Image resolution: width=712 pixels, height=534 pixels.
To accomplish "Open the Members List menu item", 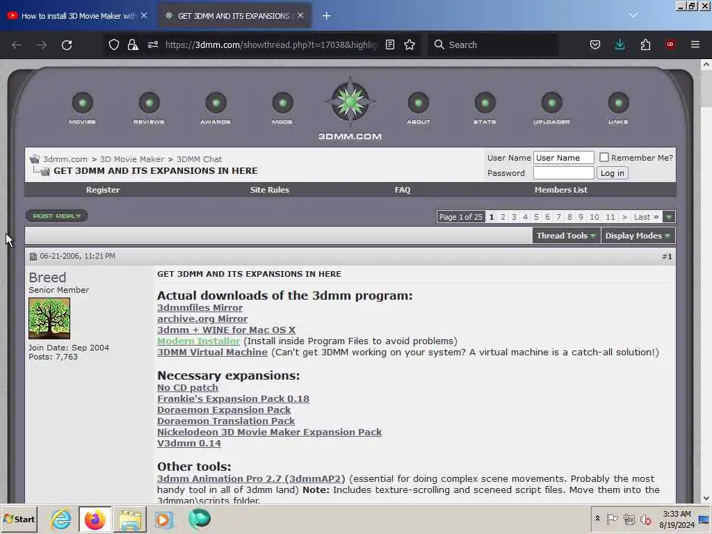I will pyautogui.click(x=561, y=190).
